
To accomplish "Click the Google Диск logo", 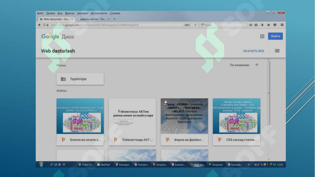I will coord(58,37).
